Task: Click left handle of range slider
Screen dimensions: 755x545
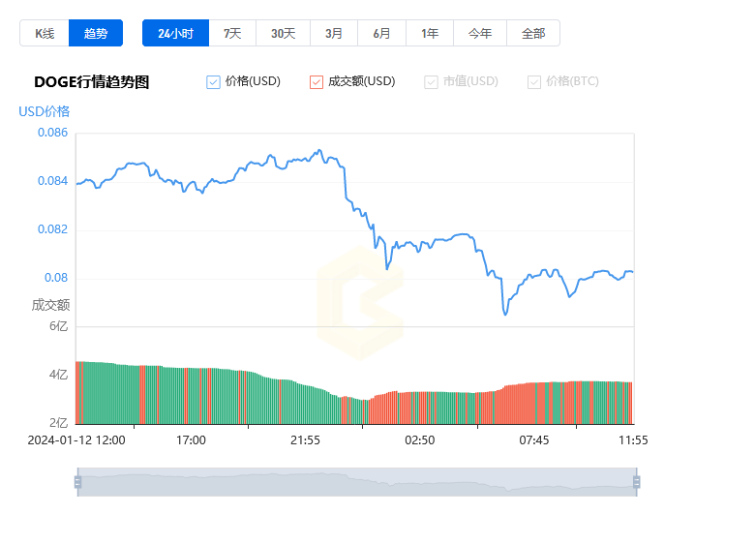Action: pyautogui.click(x=77, y=482)
